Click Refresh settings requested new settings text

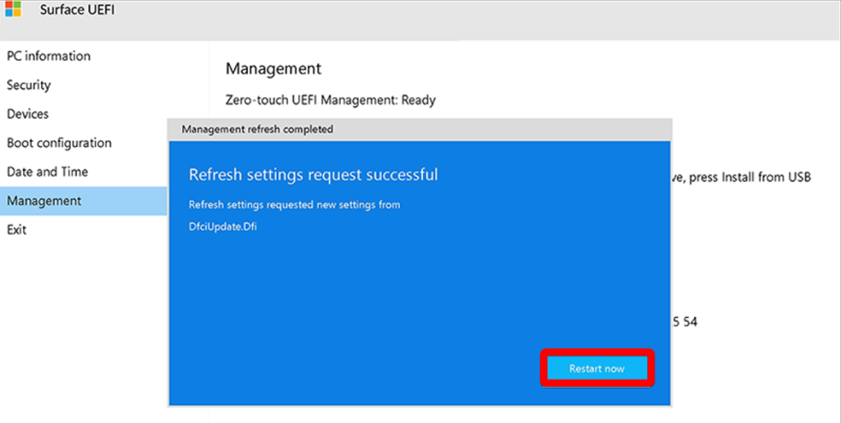click(295, 205)
